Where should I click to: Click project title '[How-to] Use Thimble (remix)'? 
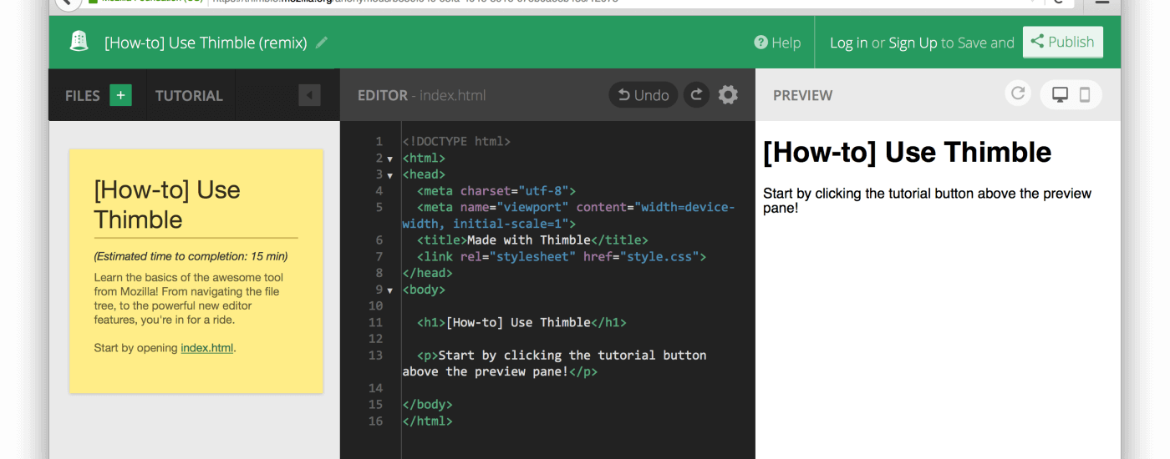[206, 43]
